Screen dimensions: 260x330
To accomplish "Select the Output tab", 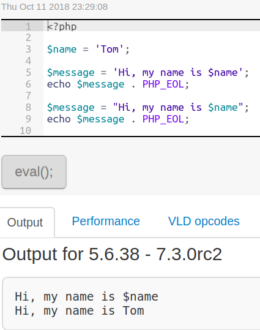I will tap(25, 222).
